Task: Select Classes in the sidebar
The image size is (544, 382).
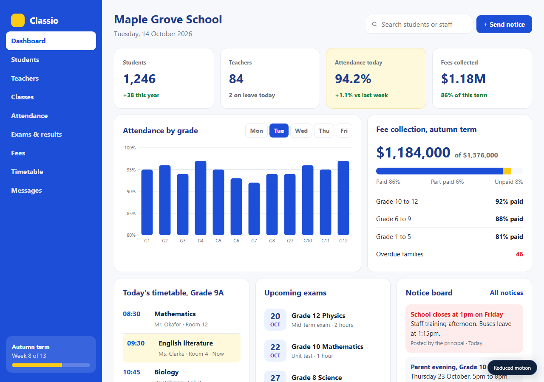Action: point(51,97)
